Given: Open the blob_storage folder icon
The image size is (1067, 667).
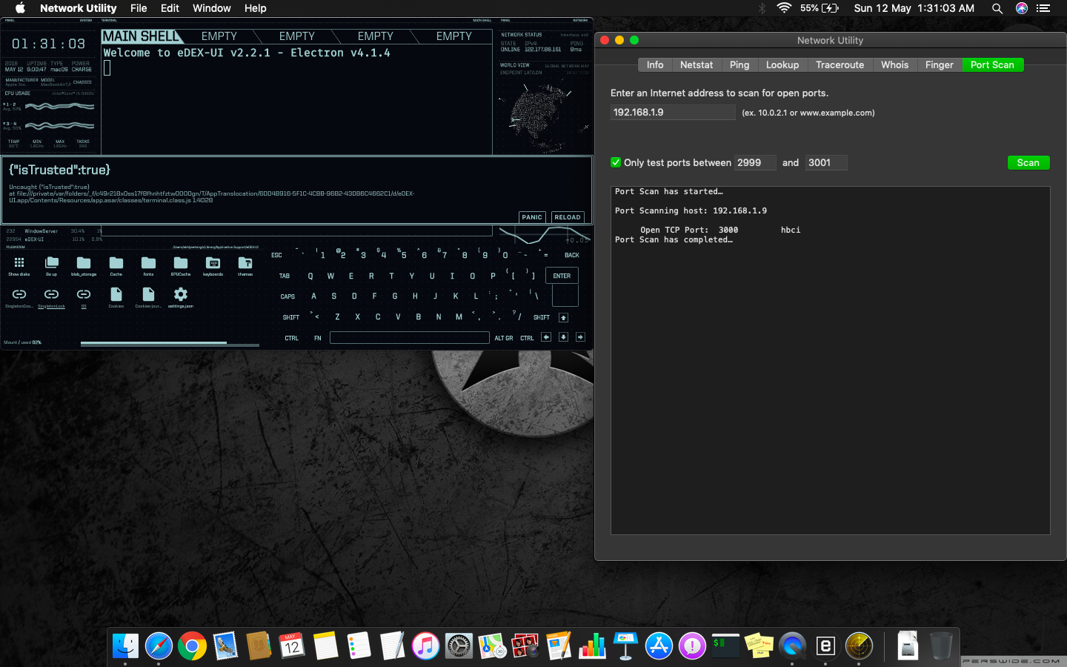Looking at the screenshot, I should click(83, 264).
